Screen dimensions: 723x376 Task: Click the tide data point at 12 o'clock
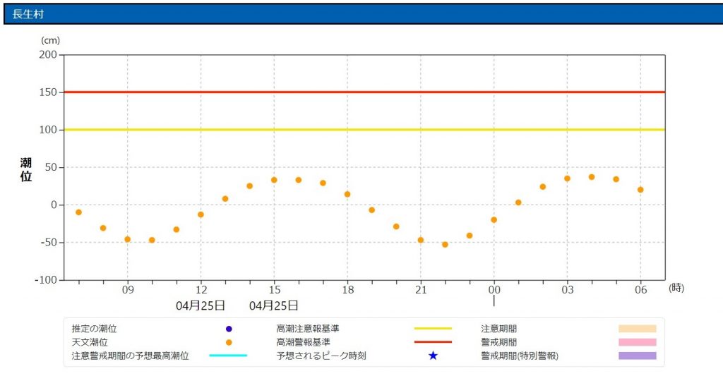click(201, 214)
